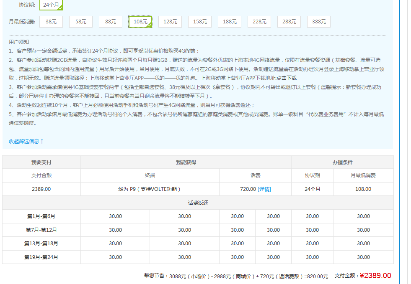Click the 华为 P9 terminal cell

point(150,189)
